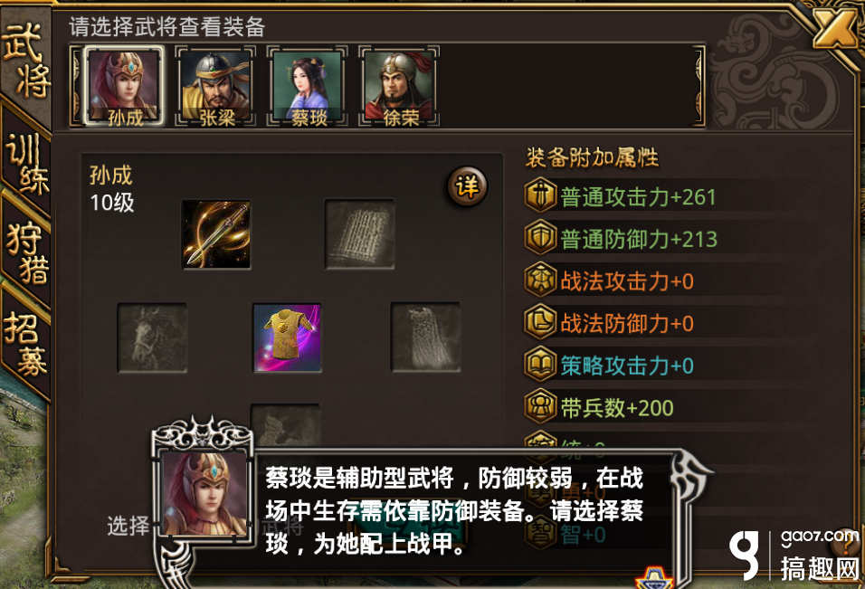Click the equipped golden armor slot
The image size is (865, 589).
pos(287,337)
